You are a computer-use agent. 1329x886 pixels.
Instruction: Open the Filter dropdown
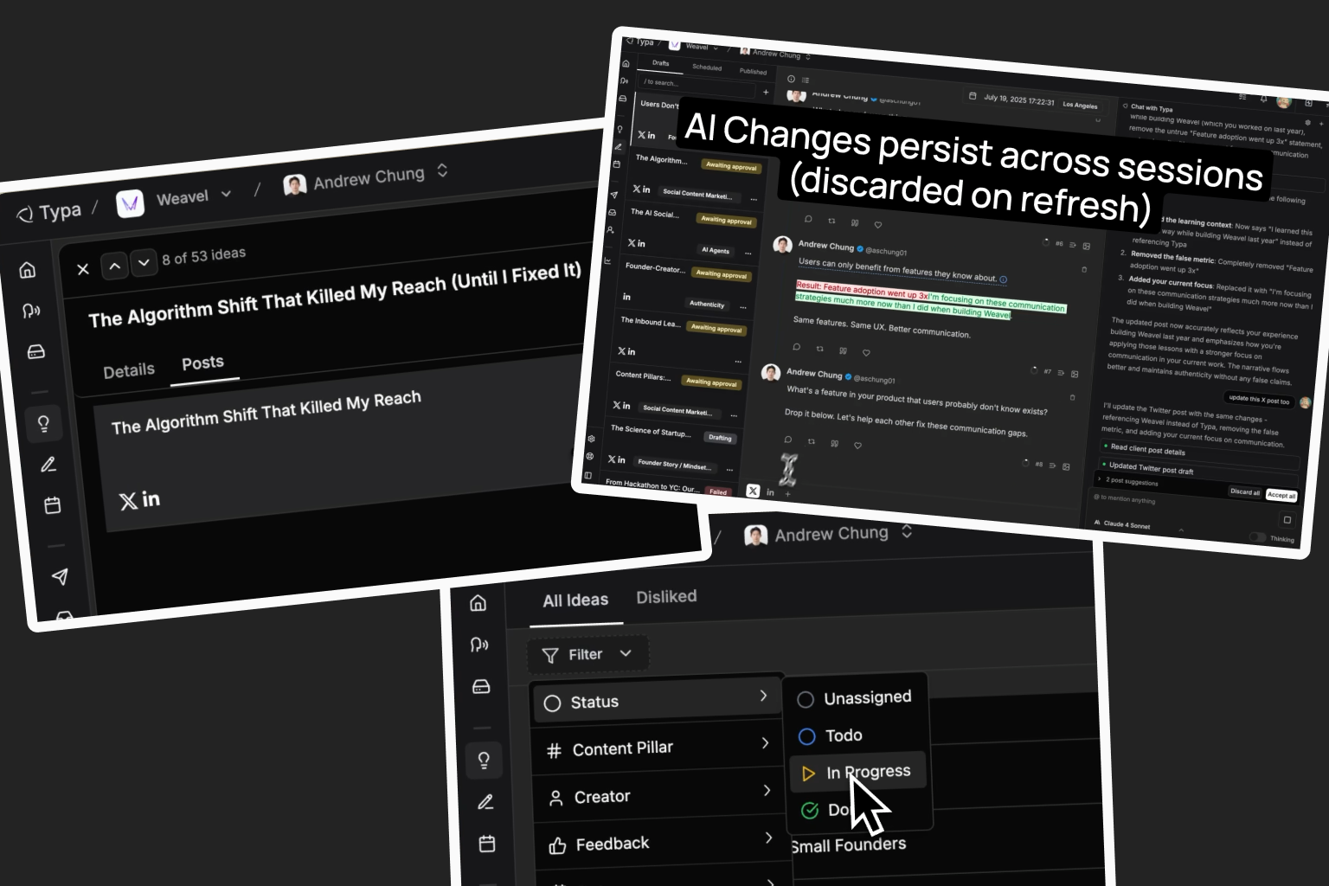[x=587, y=655]
